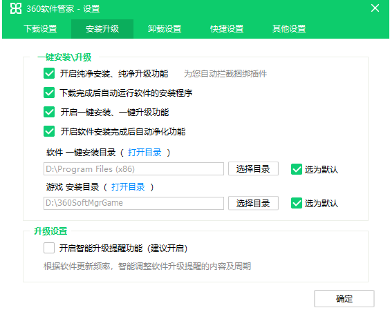Viewport: 390px width, 310px height.
Task: Click the 升级设置 section heading
Action: point(50,231)
